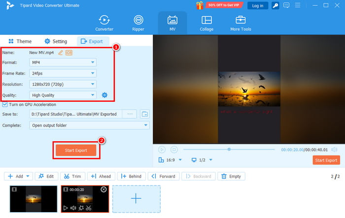Click the Trim button
The height and width of the screenshot is (218, 345).
pos(72,176)
